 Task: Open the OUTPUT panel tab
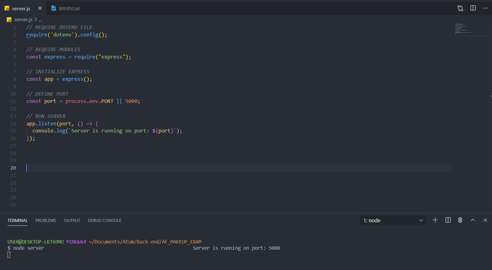click(72, 220)
